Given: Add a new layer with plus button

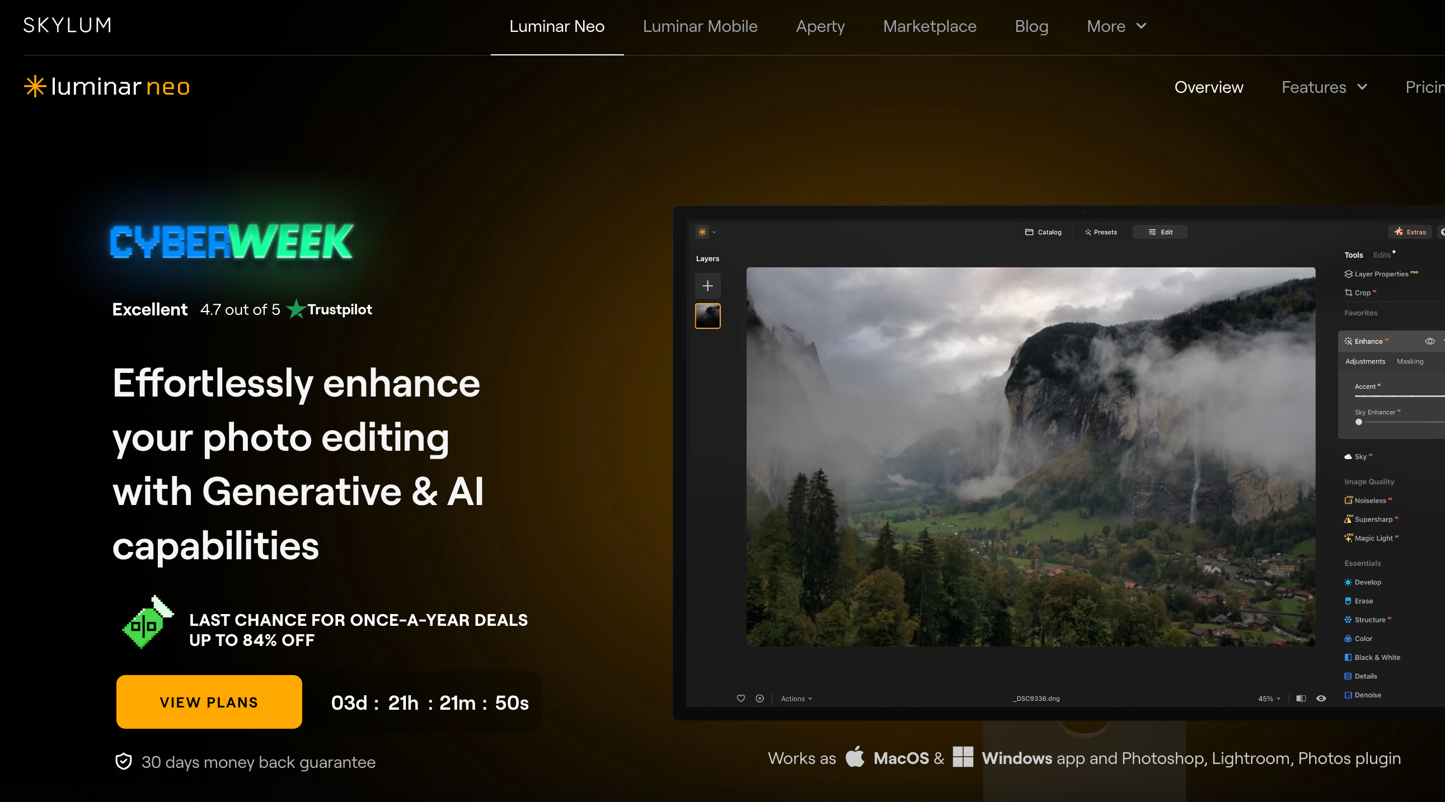Looking at the screenshot, I should tap(707, 286).
